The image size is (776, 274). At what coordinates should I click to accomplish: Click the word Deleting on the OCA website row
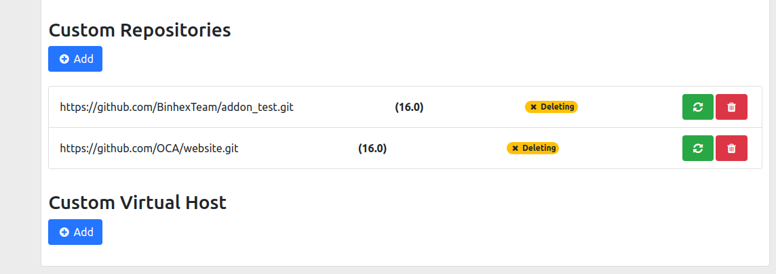point(539,148)
